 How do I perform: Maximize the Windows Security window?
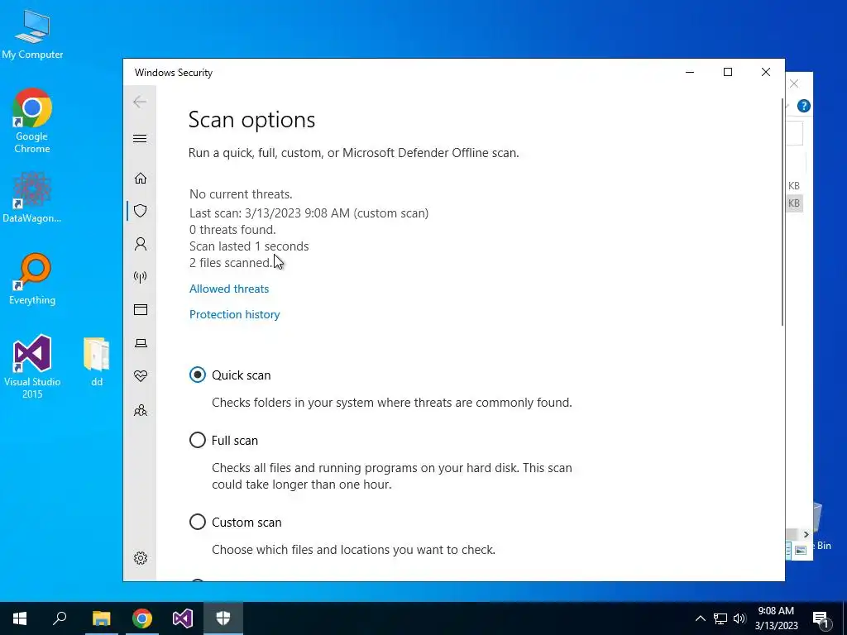[x=728, y=73]
